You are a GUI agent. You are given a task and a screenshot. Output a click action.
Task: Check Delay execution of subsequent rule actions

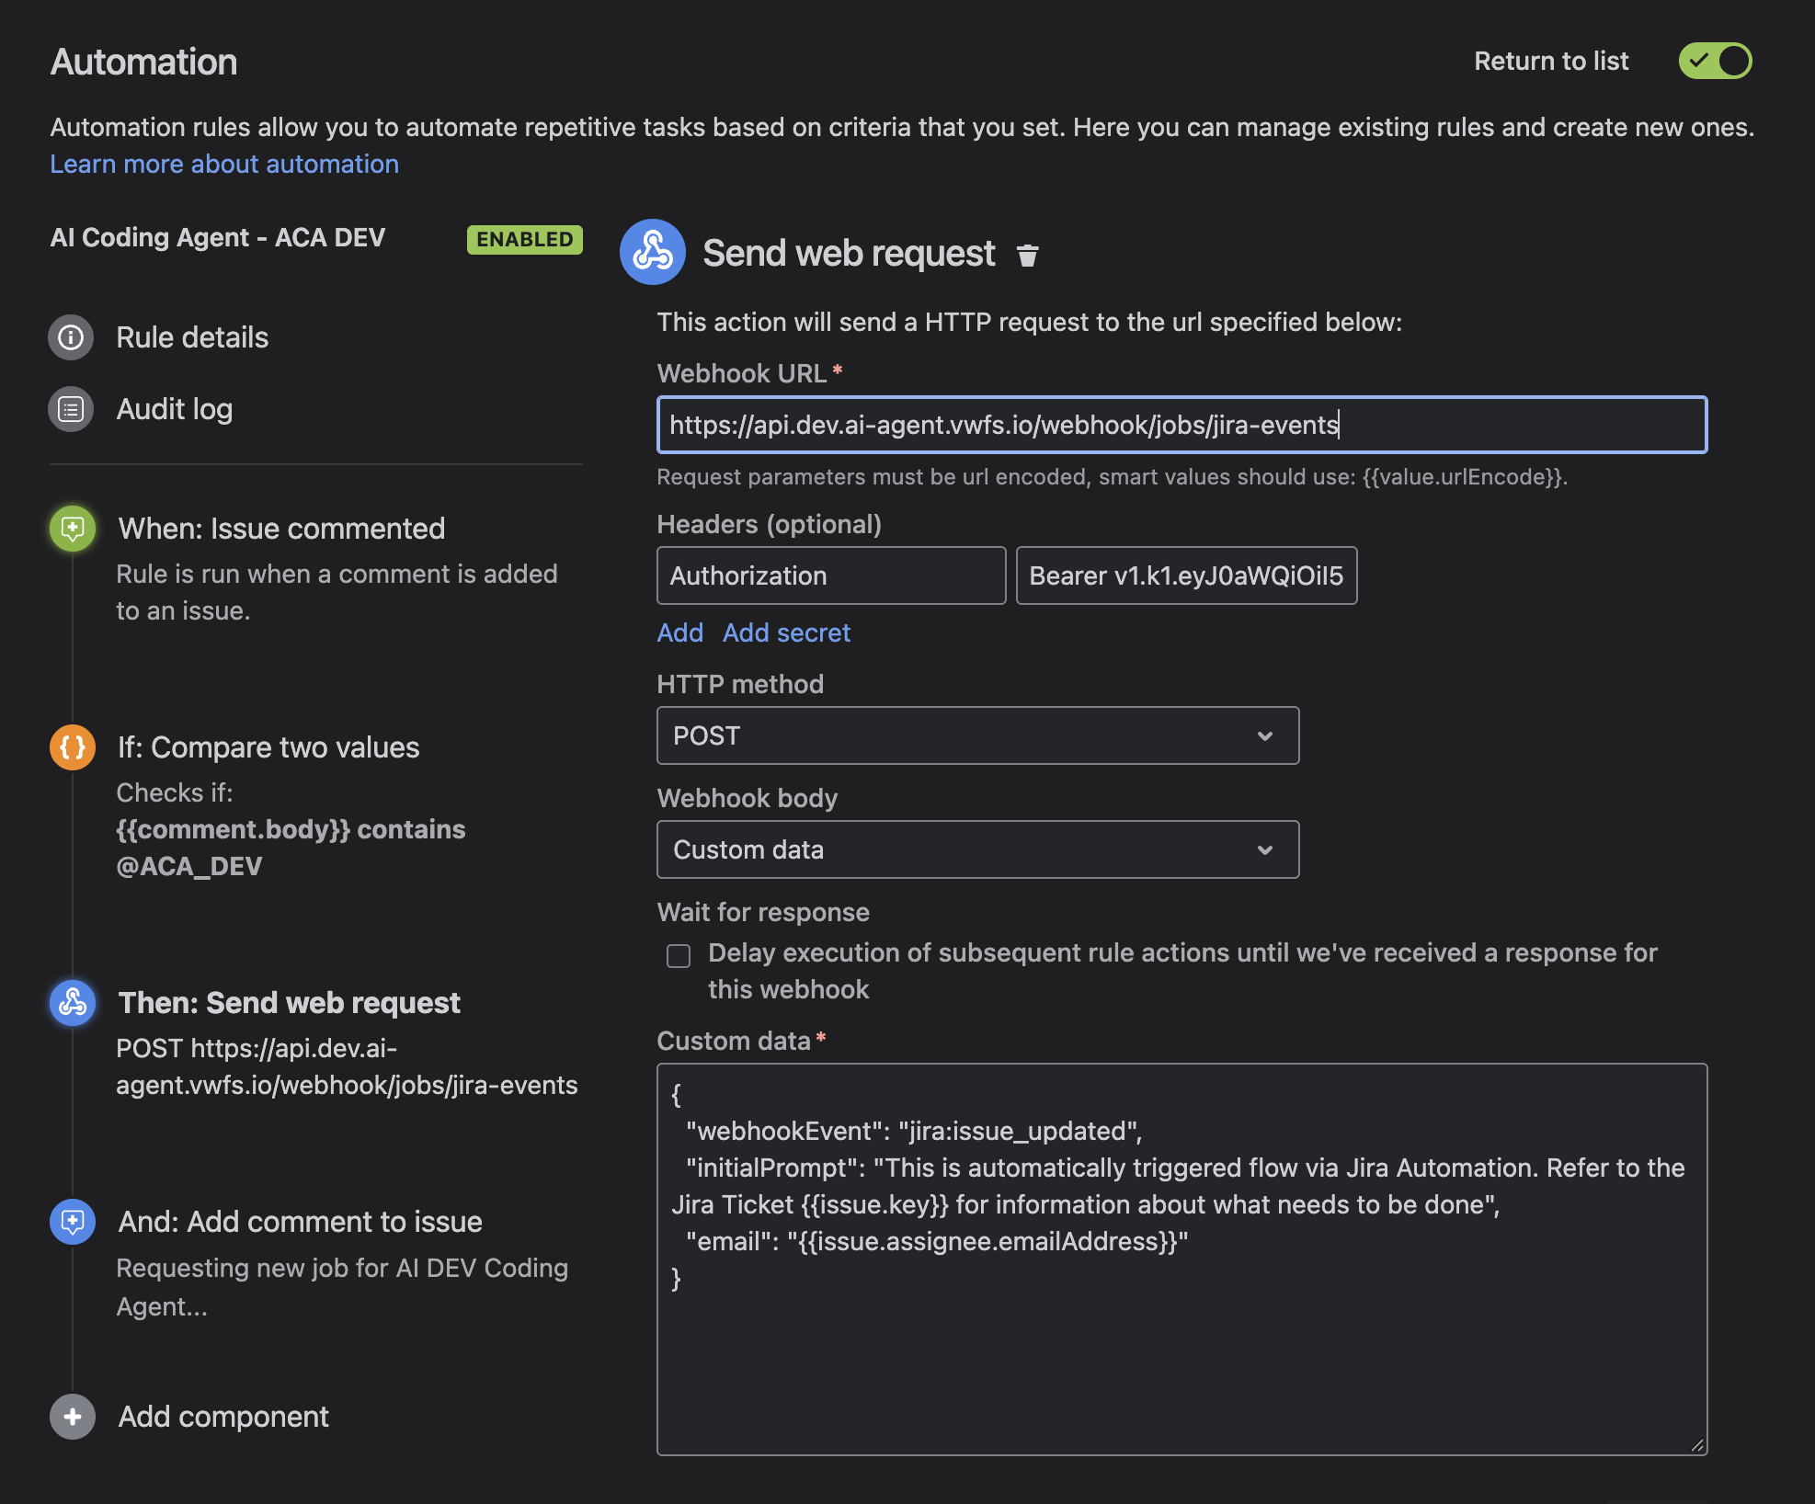point(679,956)
